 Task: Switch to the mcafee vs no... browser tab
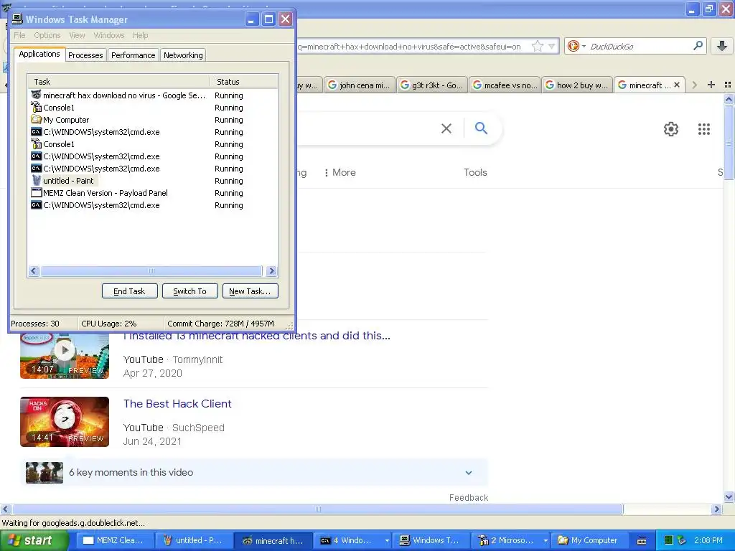tap(505, 85)
